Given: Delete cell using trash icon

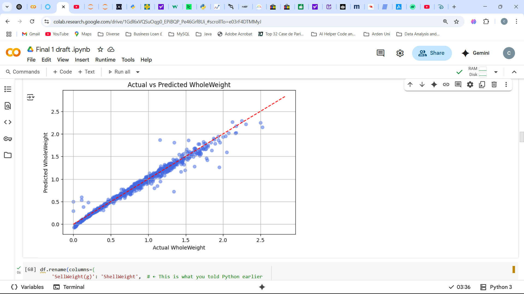Looking at the screenshot, I should pyautogui.click(x=494, y=85).
